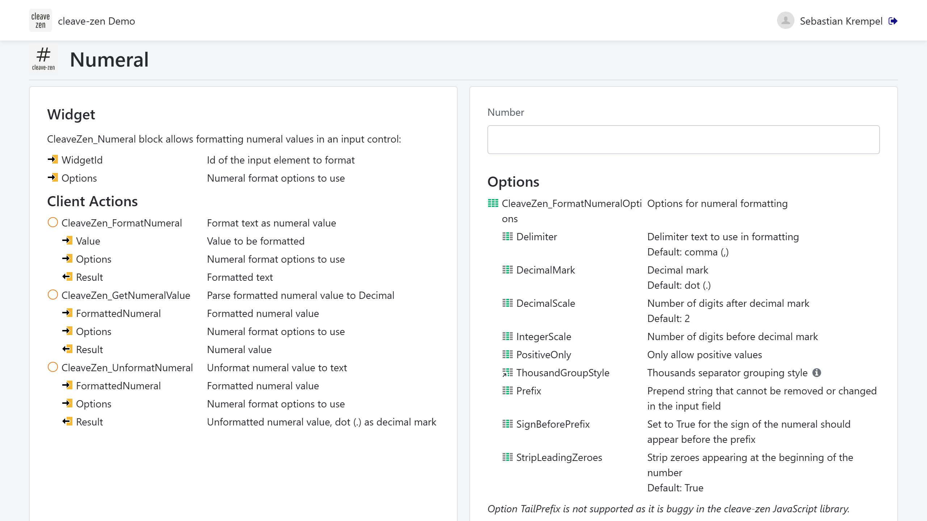The height and width of the screenshot is (521, 927).
Task: Click the ThousandGroupStyle attribute icon
Action: tap(508, 373)
